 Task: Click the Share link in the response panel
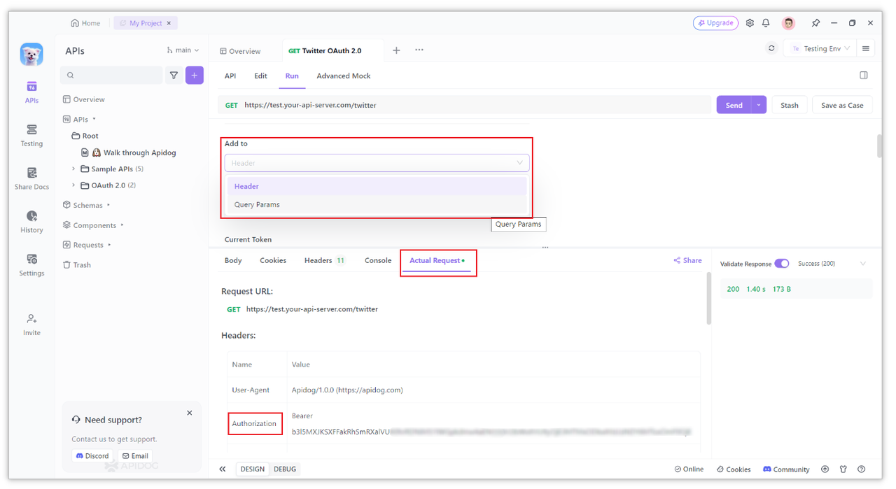click(x=687, y=260)
